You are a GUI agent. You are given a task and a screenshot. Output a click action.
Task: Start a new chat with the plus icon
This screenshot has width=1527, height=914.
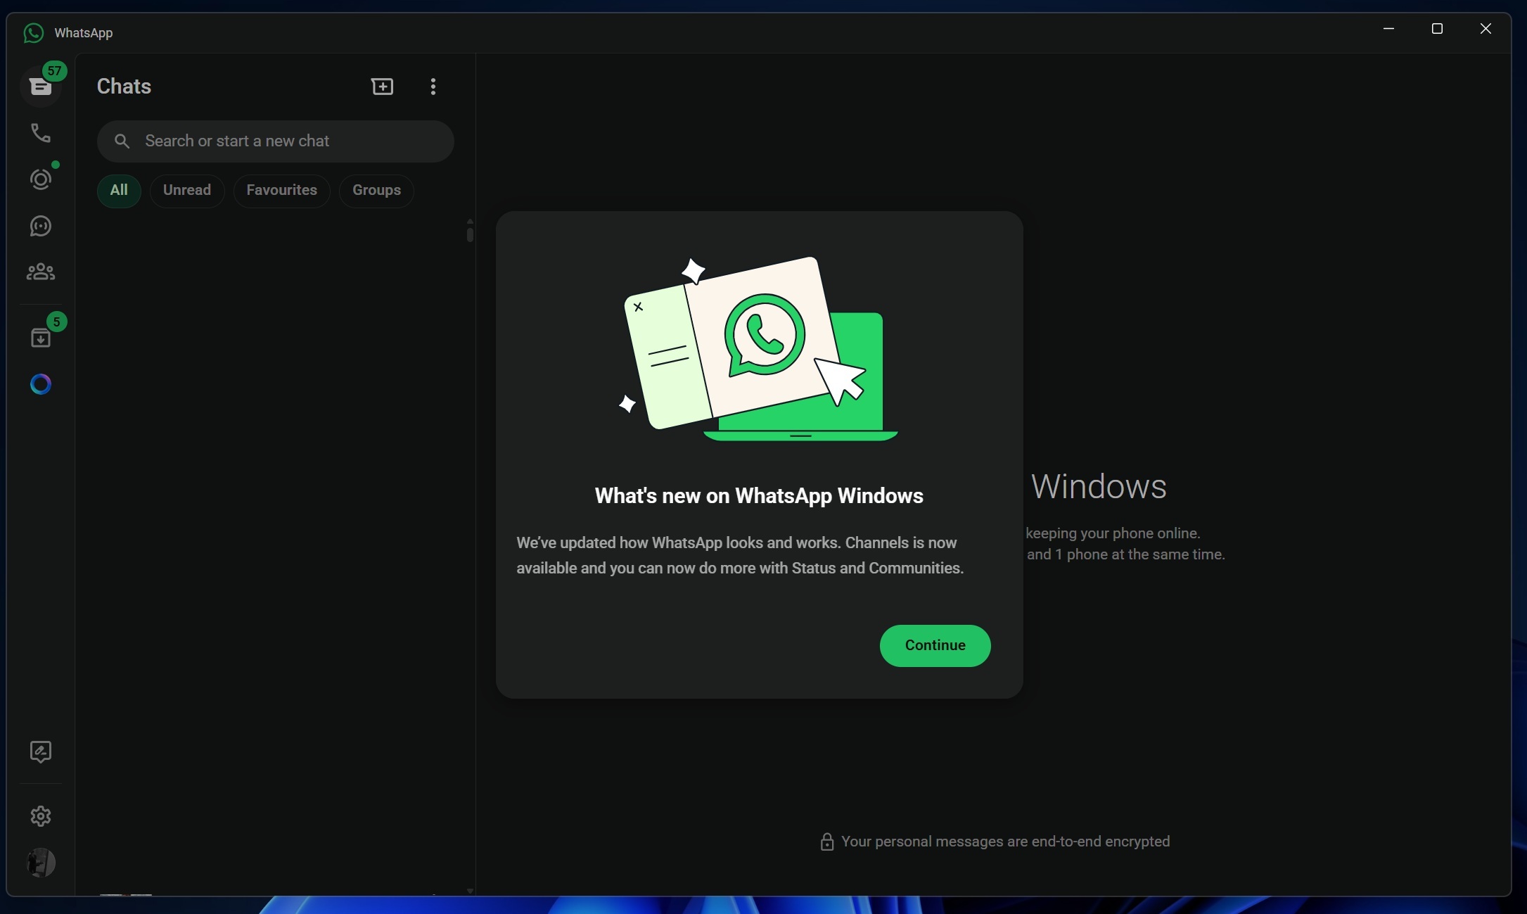(383, 86)
